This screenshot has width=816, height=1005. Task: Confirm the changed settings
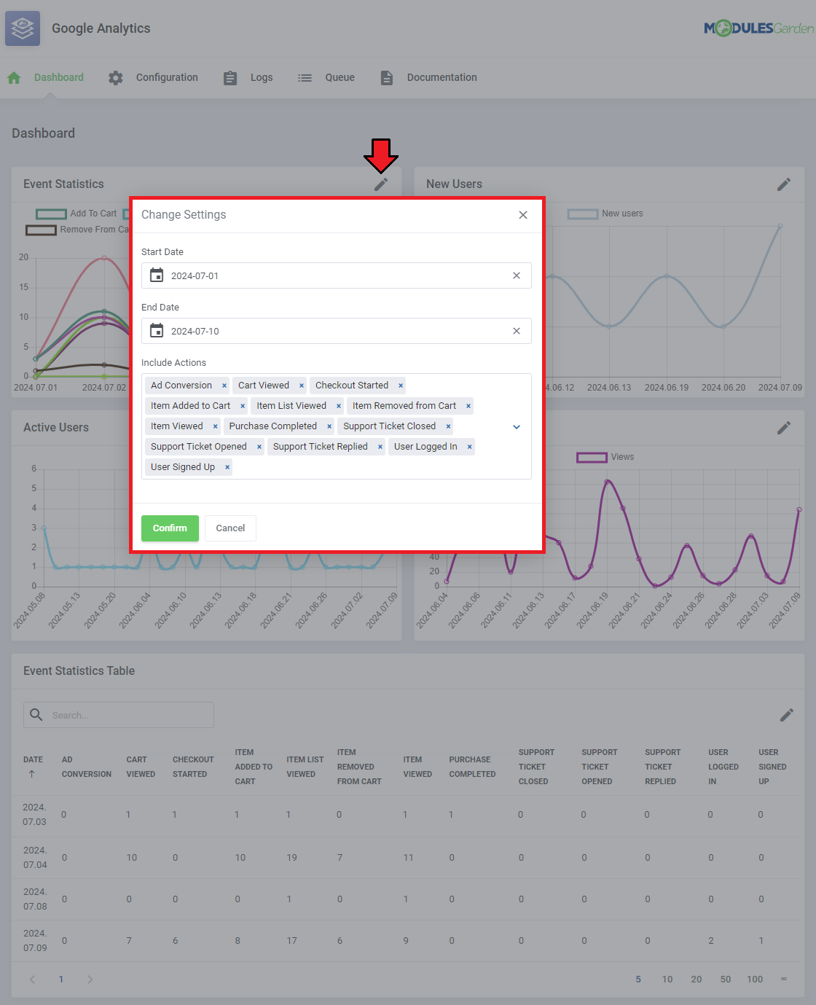[x=170, y=528]
